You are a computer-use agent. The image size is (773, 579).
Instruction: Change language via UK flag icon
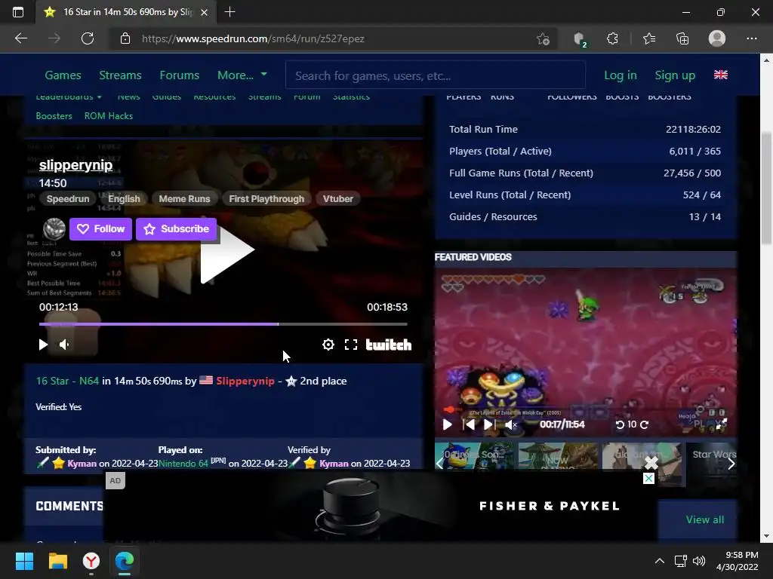[x=721, y=75]
